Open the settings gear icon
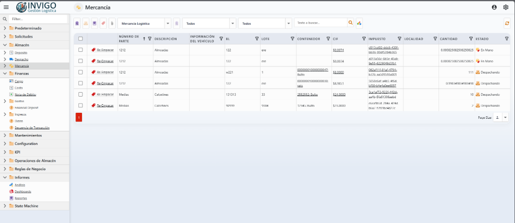This screenshot has height=223, width=515. click(506, 7)
